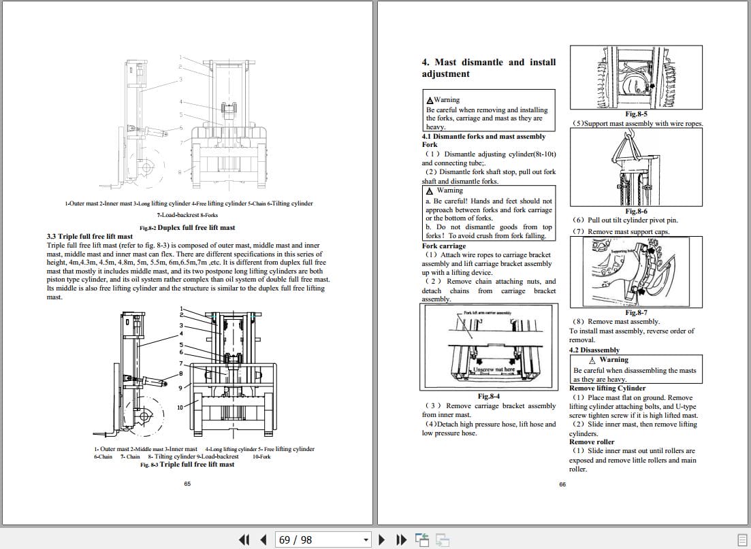Open the page layout icon at bottom right
The width and height of the screenshot is (751, 549).
[x=743, y=540]
